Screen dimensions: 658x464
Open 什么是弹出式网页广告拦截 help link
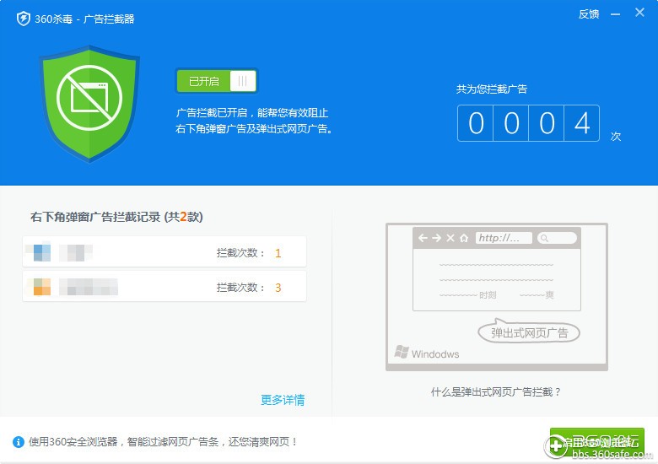[496, 391]
